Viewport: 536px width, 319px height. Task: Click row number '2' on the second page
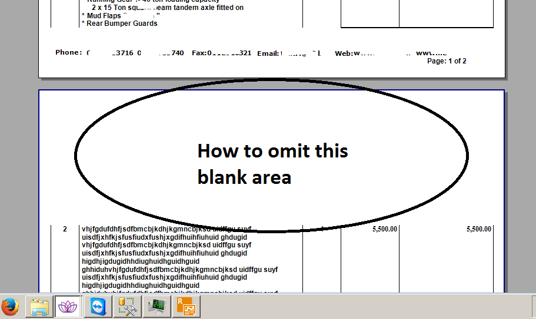pyautogui.click(x=65, y=229)
